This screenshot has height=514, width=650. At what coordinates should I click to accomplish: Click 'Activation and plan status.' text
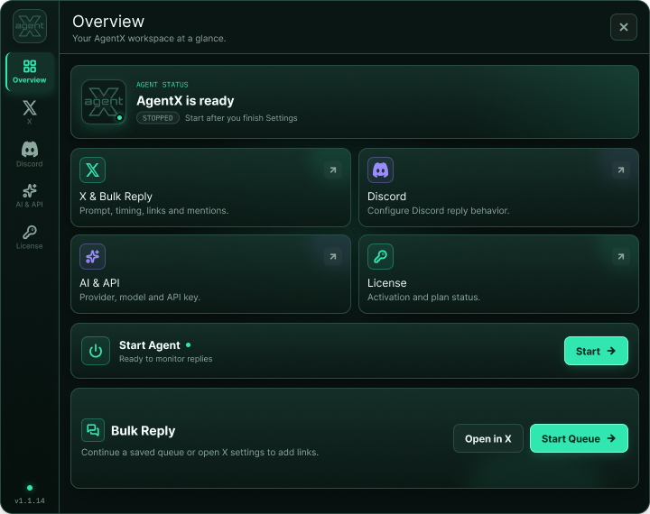423,297
